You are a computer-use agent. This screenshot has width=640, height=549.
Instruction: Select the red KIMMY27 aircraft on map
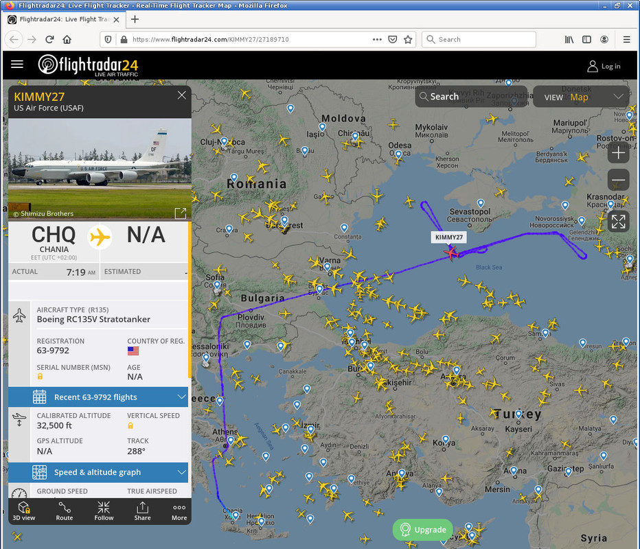pos(451,253)
